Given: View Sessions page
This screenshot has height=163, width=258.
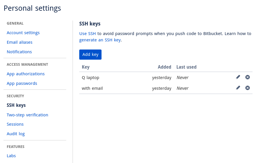Looking at the screenshot, I should point(15,124).
